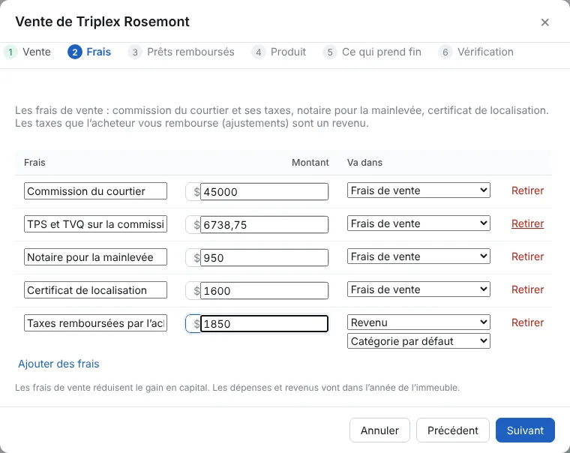
Task: Edit the Taxes remboursées name field
Action: click(95, 323)
